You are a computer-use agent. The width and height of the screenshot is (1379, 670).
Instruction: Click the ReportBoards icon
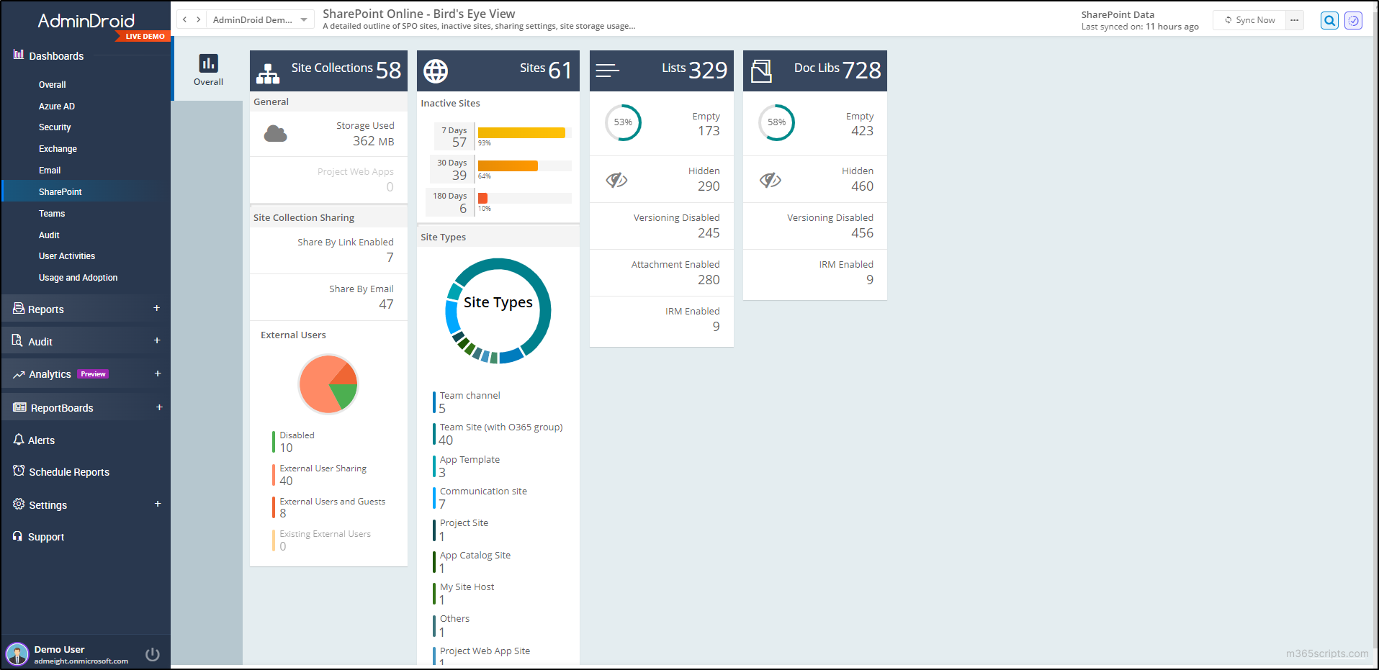(x=19, y=407)
